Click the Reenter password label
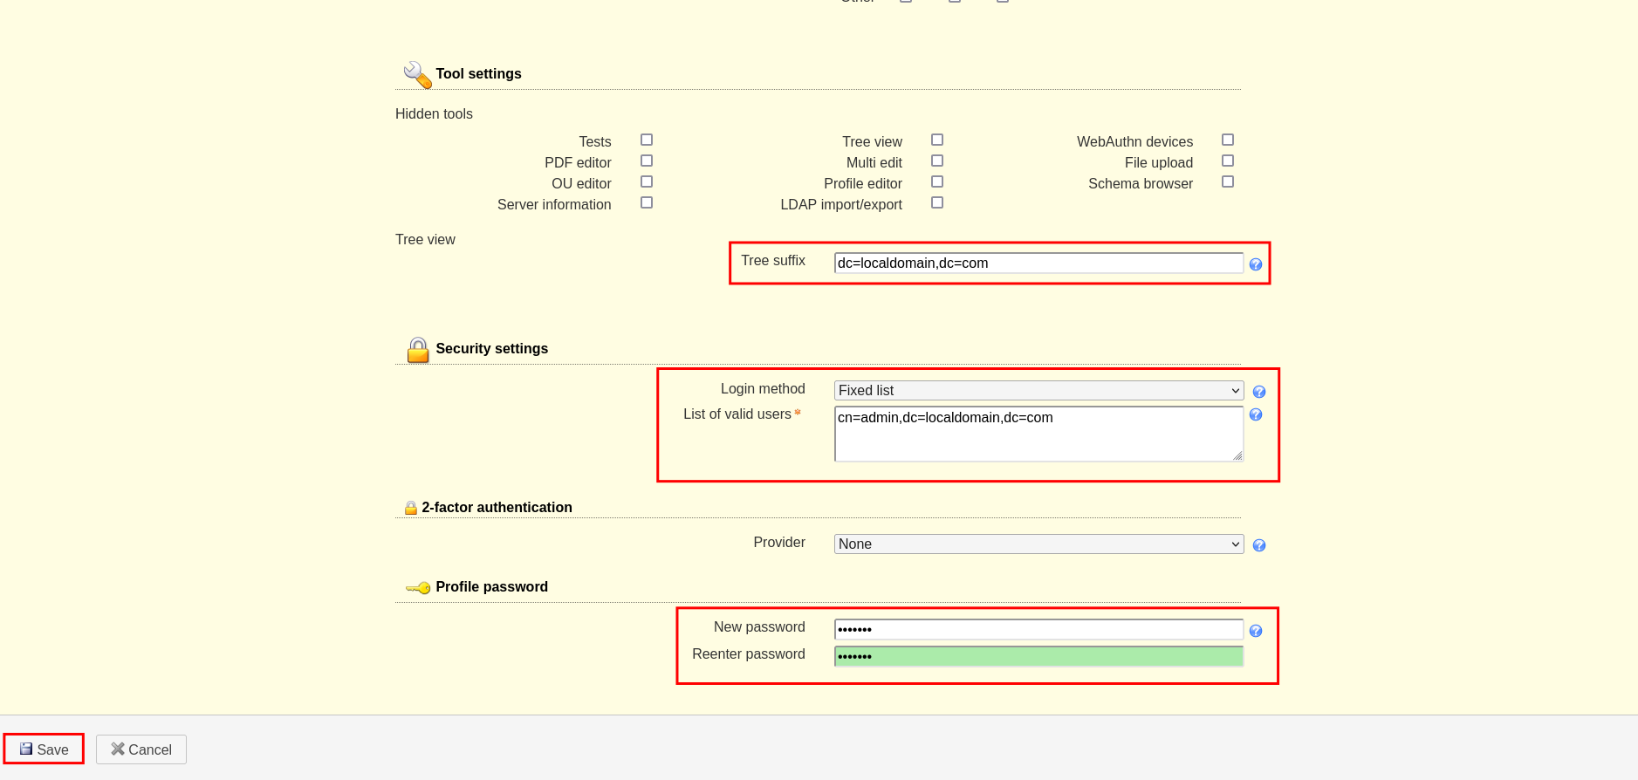This screenshot has width=1638, height=780. [x=749, y=653]
